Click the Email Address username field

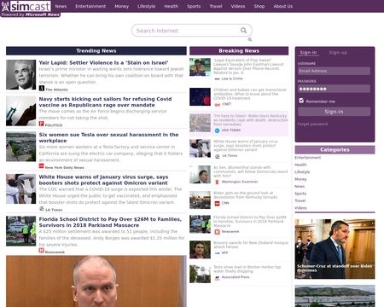(334, 71)
